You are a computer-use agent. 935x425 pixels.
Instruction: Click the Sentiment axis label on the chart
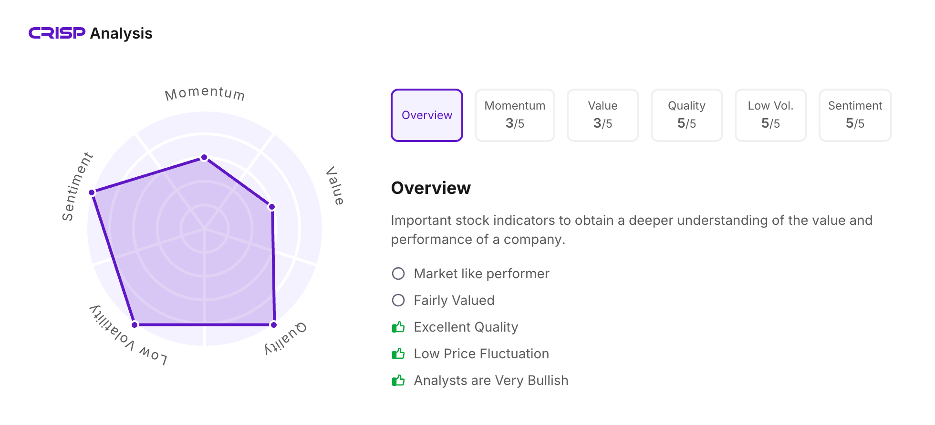pos(77,186)
